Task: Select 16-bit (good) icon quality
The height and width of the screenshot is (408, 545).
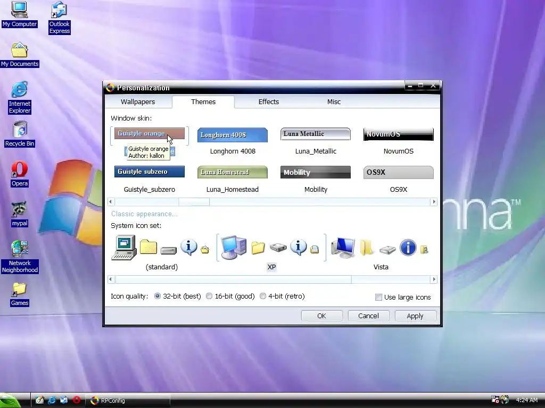Action: pyautogui.click(x=230, y=296)
